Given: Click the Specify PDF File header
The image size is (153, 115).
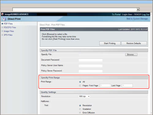Looking at the screenshot, I should tap(94, 50).
